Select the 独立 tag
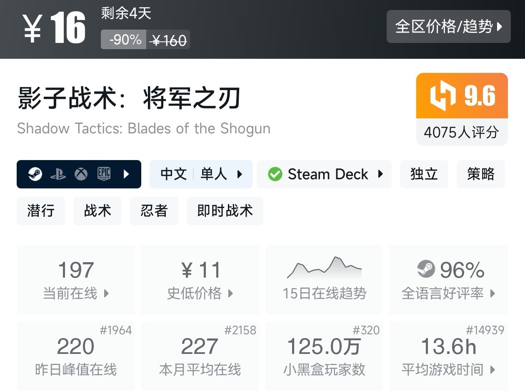The width and height of the screenshot is (525, 391). pyautogui.click(x=424, y=174)
